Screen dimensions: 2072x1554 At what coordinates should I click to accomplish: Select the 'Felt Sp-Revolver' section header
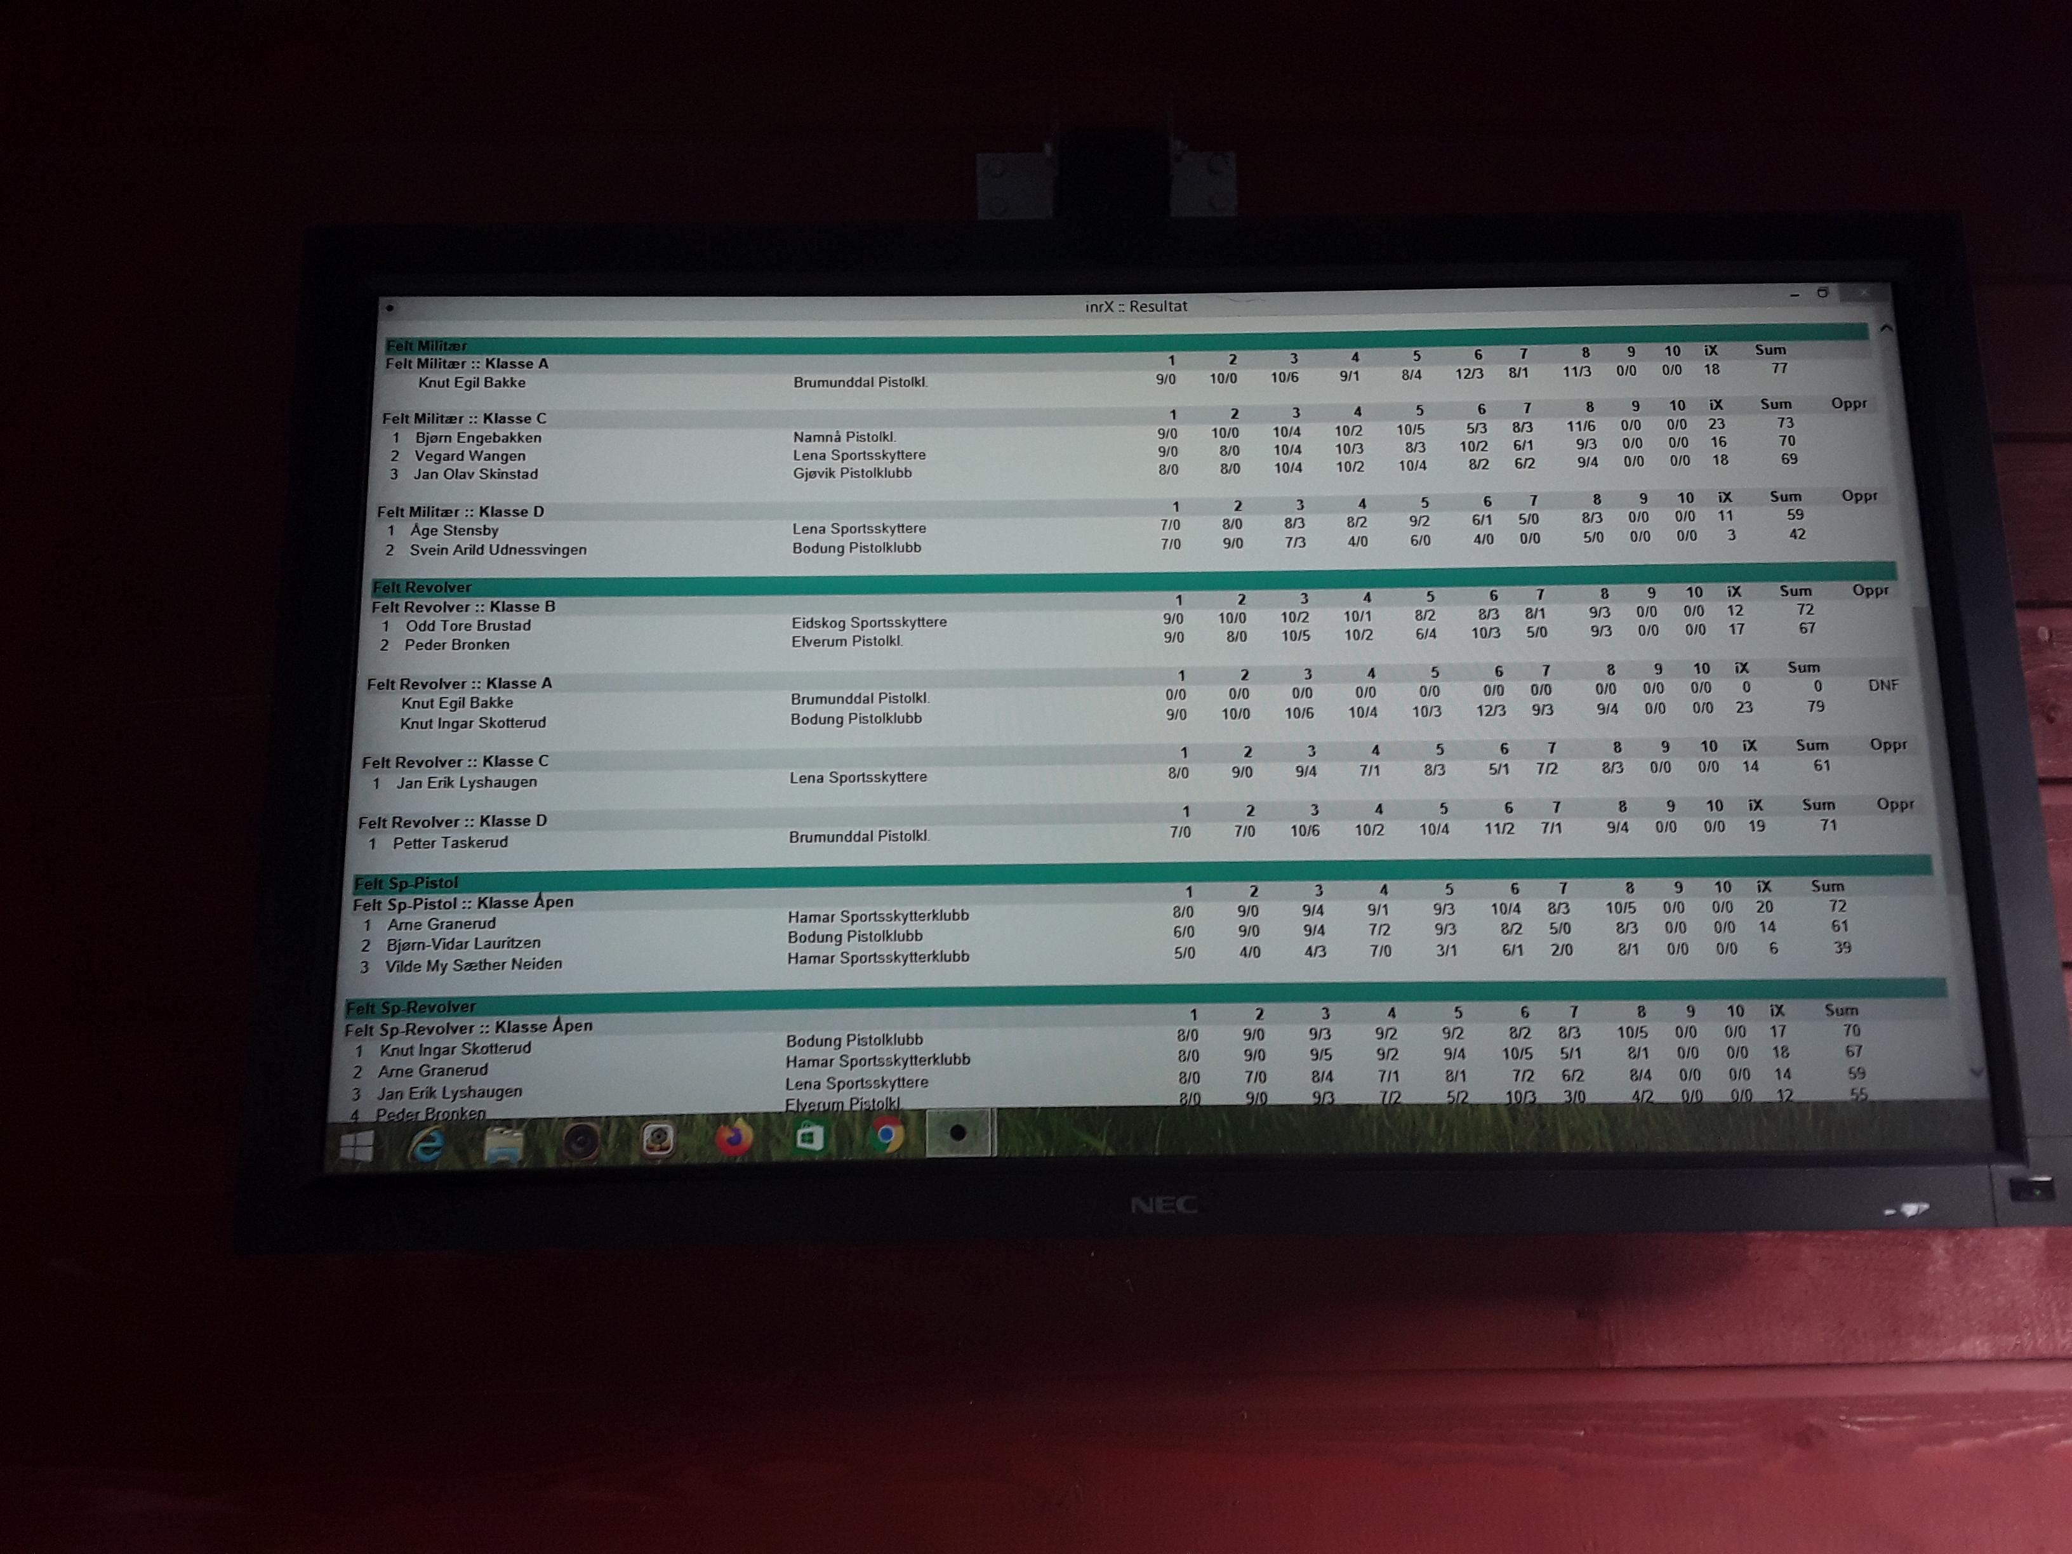point(410,1008)
